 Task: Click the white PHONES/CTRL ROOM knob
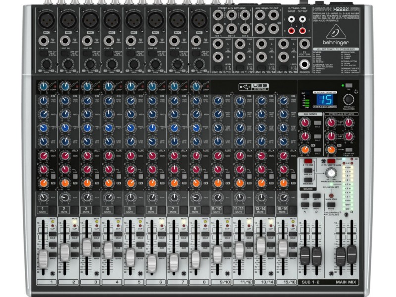point(331,174)
